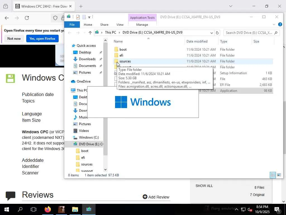Refresh the DVD Drive folder view
Viewport: 286px width, 215px height.
pos(217,33)
